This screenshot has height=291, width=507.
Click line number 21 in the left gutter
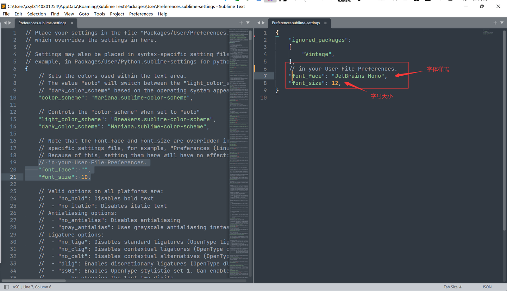[13, 177]
